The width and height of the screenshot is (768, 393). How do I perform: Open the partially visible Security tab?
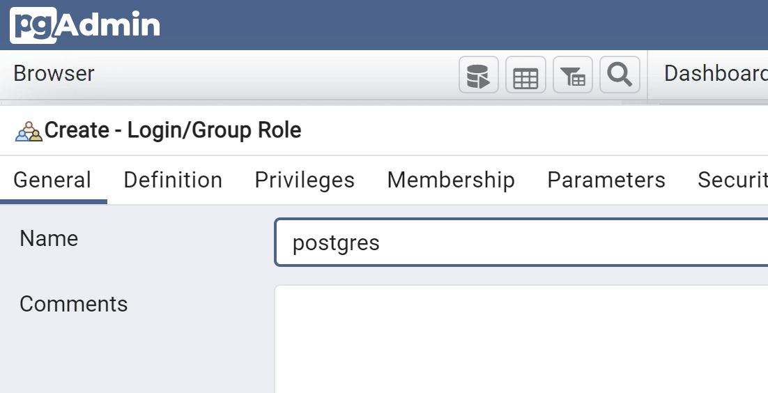point(732,180)
